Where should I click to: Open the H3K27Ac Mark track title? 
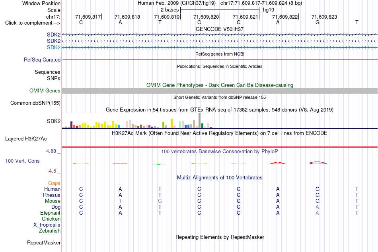pyautogui.click(x=220, y=133)
